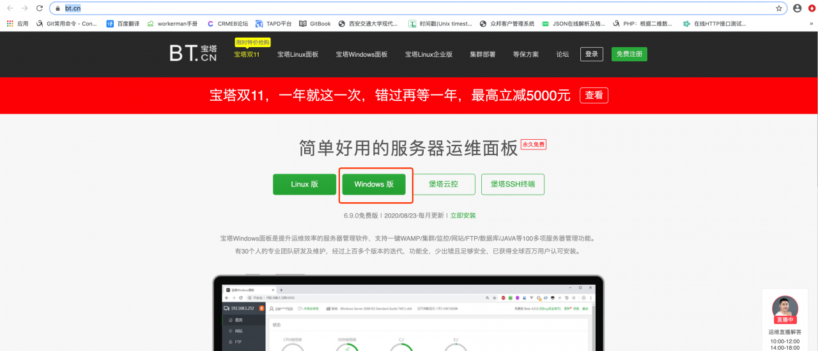Go back using the browser back arrow
This screenshot has width=818, height=351.
pyautogui.click(x=10, y=8)
